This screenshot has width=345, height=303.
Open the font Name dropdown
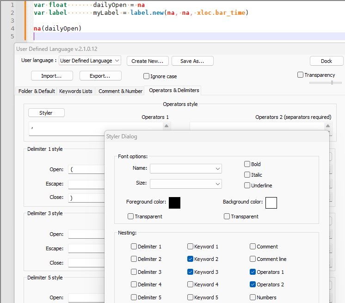[186, 169]
